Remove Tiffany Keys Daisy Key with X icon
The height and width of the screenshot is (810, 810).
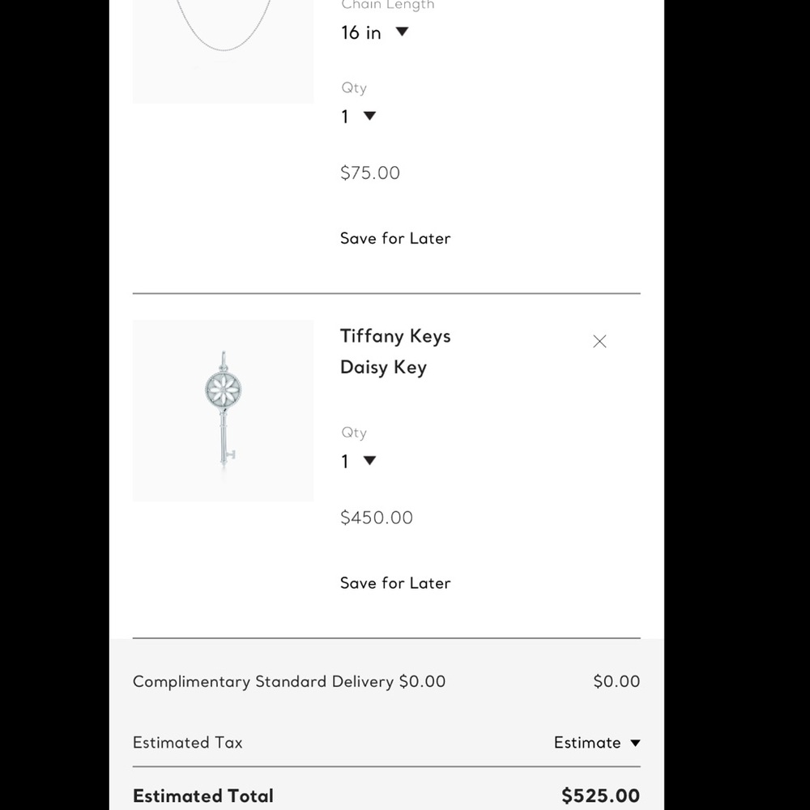(599, 341)
